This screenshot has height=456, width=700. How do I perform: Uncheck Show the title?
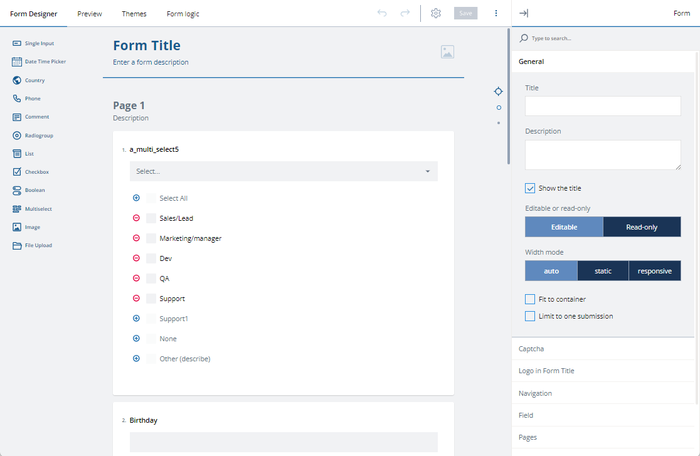[530, 188]
